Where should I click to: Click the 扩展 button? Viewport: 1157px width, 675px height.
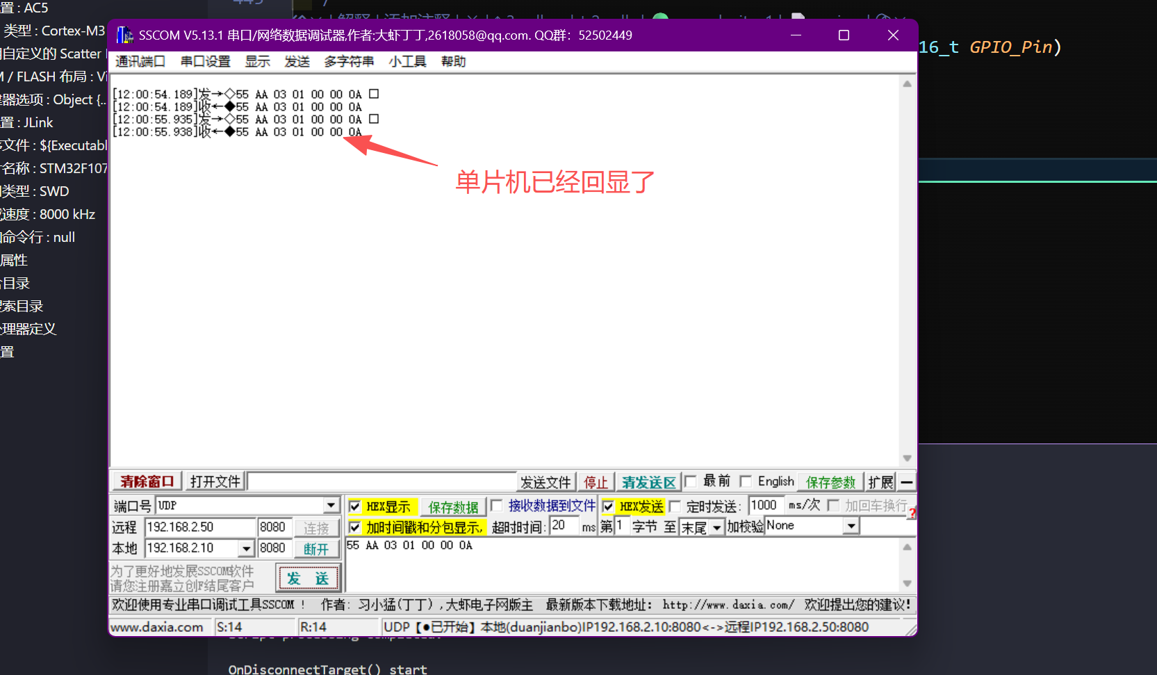880,482
